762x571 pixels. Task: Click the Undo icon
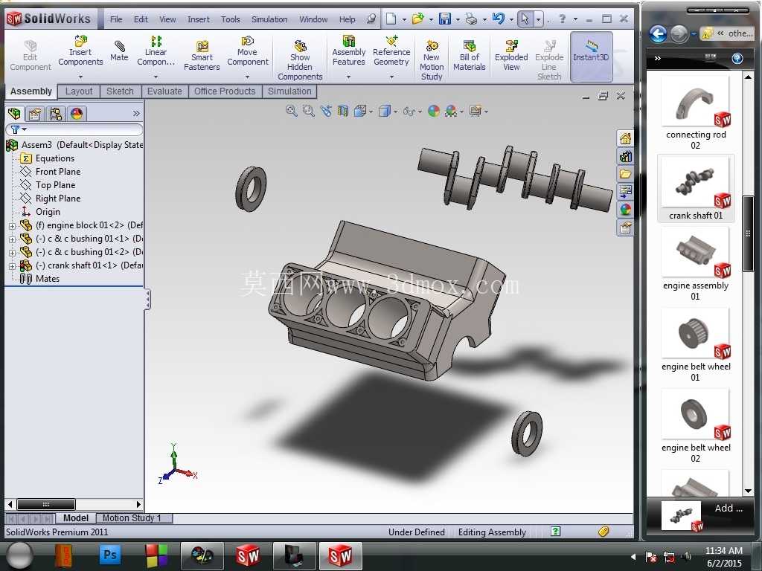tap(498, 19)
